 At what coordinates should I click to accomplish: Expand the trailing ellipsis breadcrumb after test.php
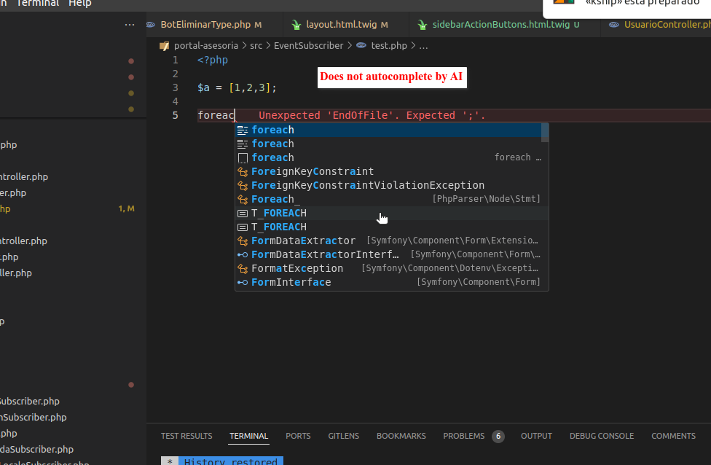(424, 45)
